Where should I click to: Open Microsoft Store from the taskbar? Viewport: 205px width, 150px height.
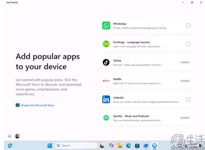pos(137,146)
